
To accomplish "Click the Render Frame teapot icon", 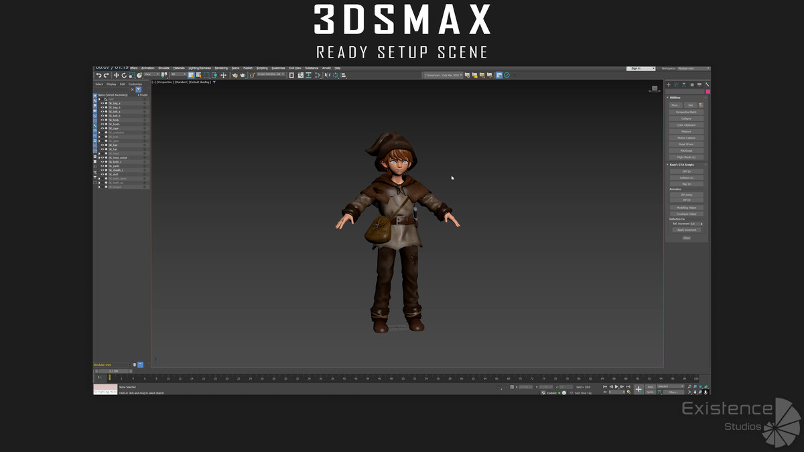I will tap(243, 75).
